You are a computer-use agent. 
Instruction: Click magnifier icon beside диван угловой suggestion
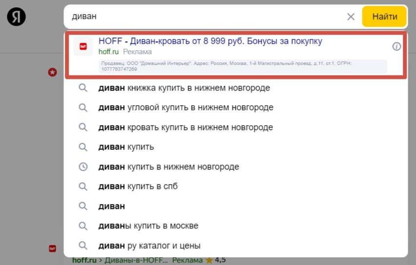83,108
